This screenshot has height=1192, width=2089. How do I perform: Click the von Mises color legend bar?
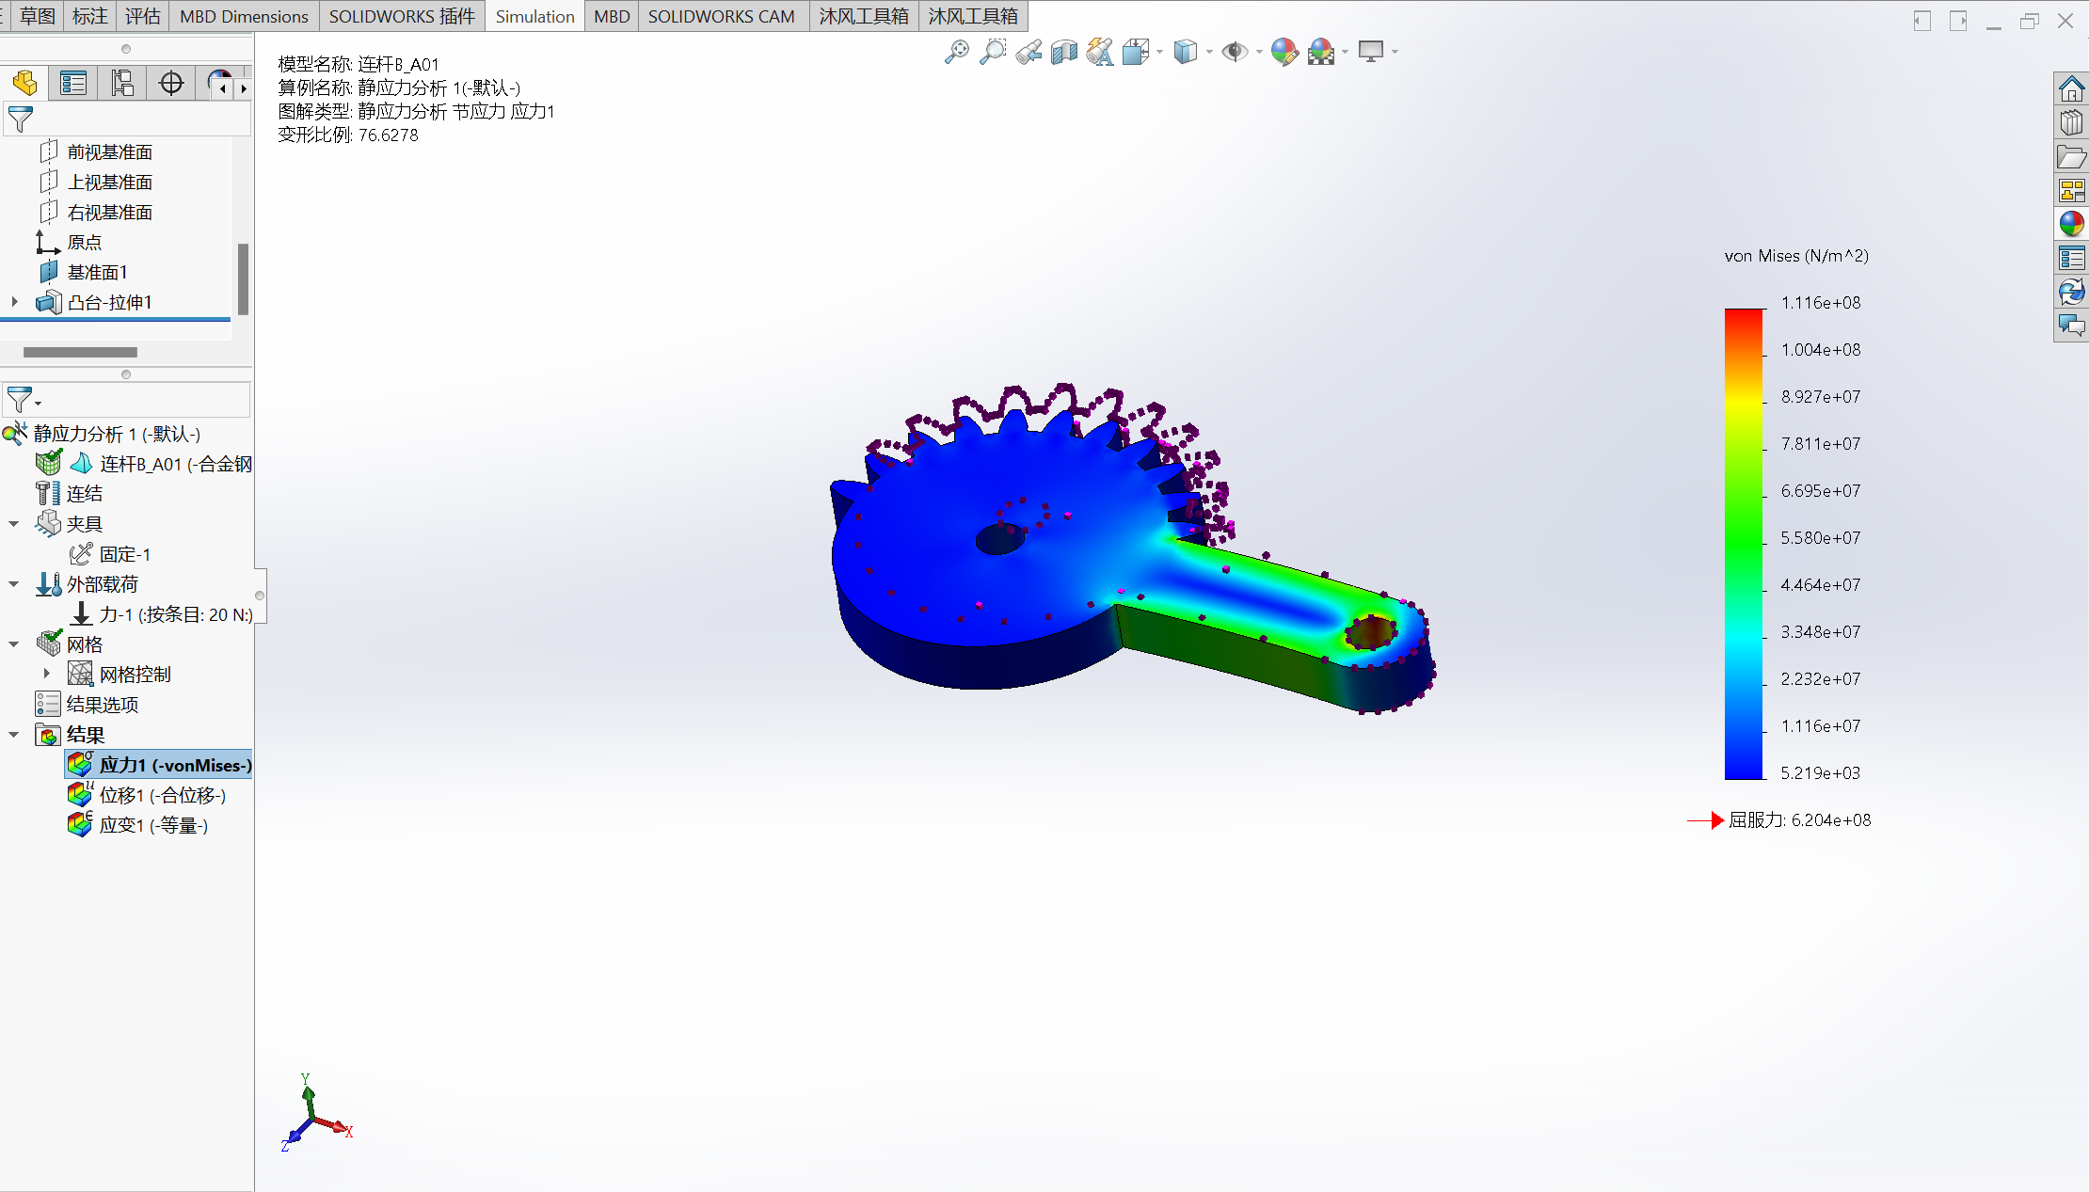[x=1744, y=544]
